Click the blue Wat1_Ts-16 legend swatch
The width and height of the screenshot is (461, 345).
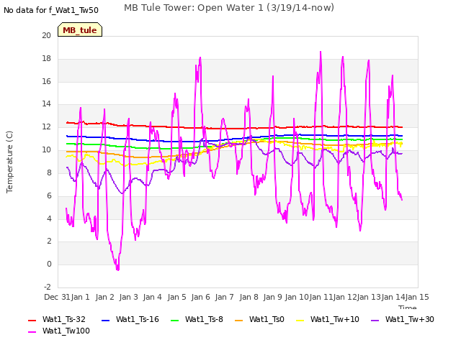pos(105,320)
